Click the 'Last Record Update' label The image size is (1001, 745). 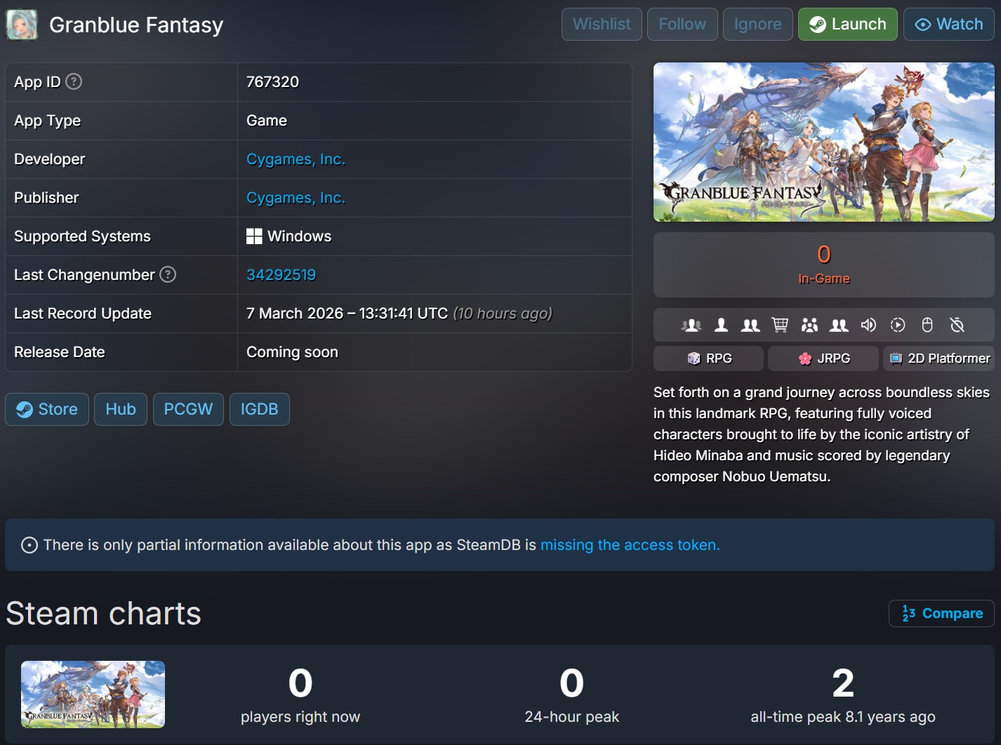tap(83, 314)
